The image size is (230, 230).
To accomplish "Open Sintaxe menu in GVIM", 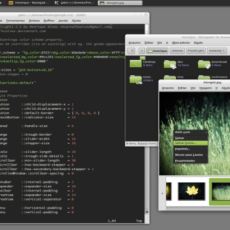I will 34,21.
